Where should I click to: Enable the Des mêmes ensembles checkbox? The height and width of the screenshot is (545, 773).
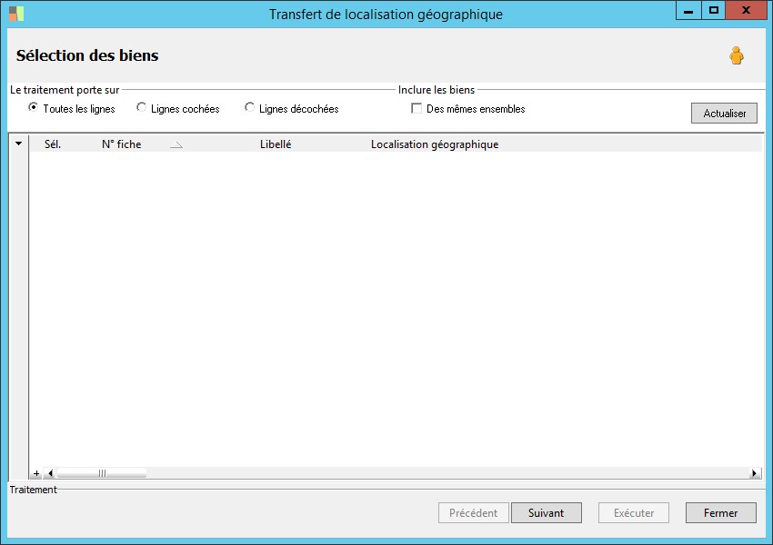click(x=417, y=108)
